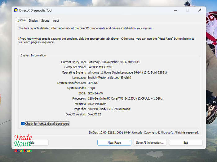Click the page file 4884MB used value
This screenshot has height=162, width=217.
coord(109,109)
